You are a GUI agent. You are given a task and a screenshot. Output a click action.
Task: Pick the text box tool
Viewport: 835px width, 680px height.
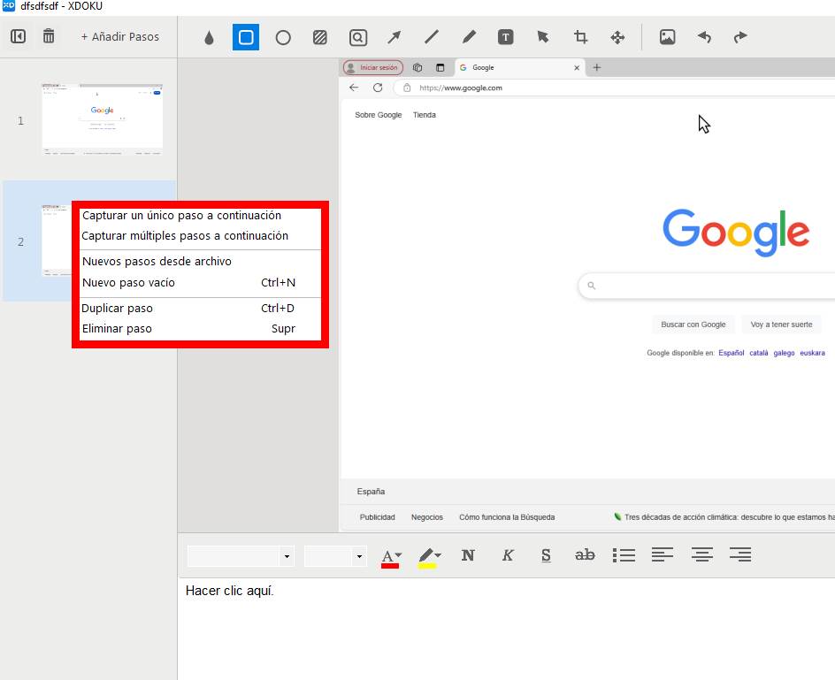pyautogui.click(x=506, y=37)
